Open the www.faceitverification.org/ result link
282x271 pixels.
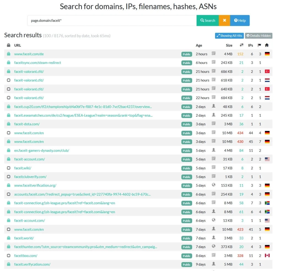click(35, 186)
